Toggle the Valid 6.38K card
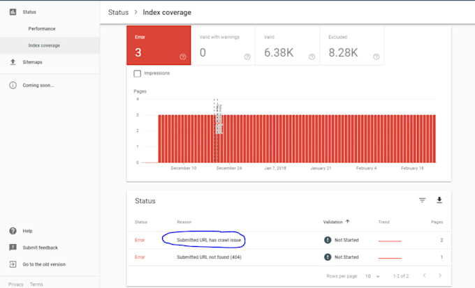Viewport: 475px width, 288px height. point(286,45)
